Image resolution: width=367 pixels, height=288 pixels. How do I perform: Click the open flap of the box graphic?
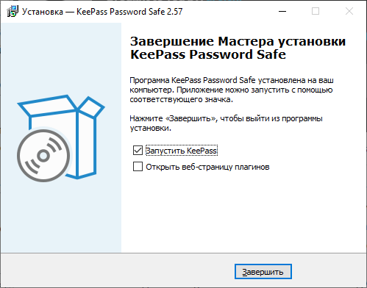click(x=91, y=107)
